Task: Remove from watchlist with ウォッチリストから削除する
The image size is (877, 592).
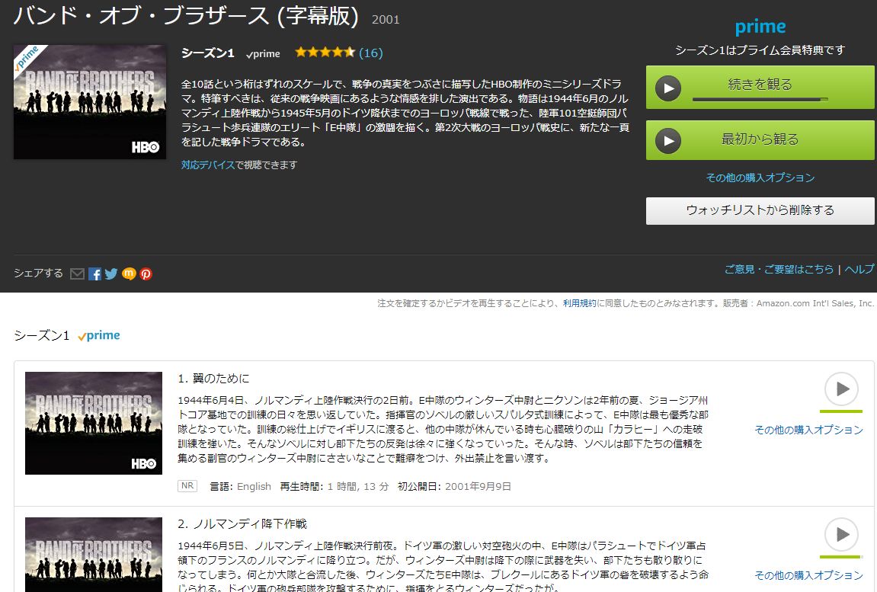Action: tap(760, 210)
